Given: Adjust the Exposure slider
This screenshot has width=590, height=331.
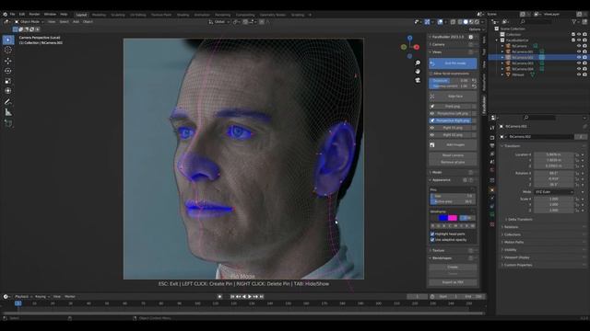Looking at the screenshot, I should (450, 81).
